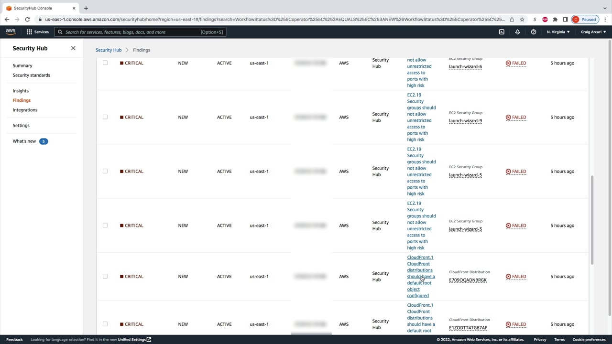Open the launch-wizard-9 resource link
Screen dimensions: 612x344
coord(465,121)
